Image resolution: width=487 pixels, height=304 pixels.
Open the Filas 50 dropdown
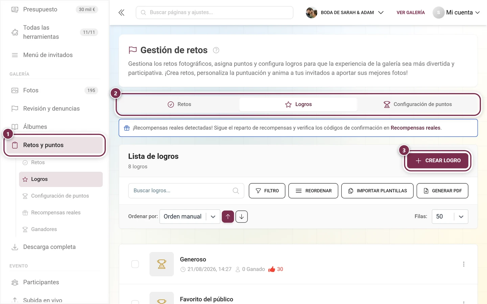point(450,217)
